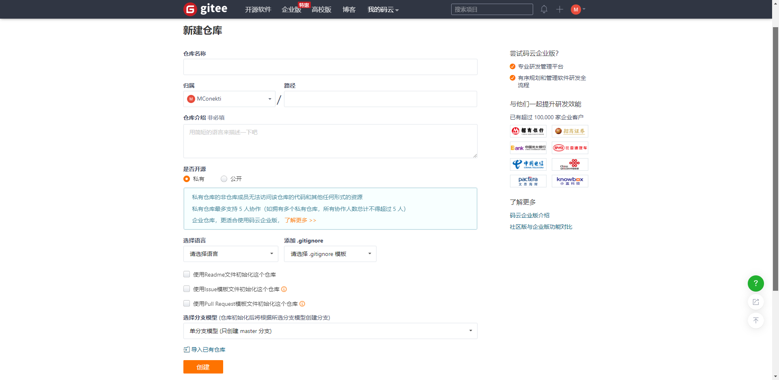The image size is (779, 380).
Task: Open the .gitignore 模板 dropdown
Action: click(x=330, y=254)
